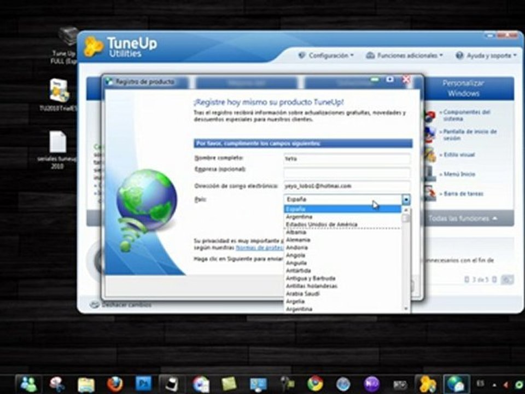
Task: Click the Deshacer cambios undo icon
Action: 95,305
